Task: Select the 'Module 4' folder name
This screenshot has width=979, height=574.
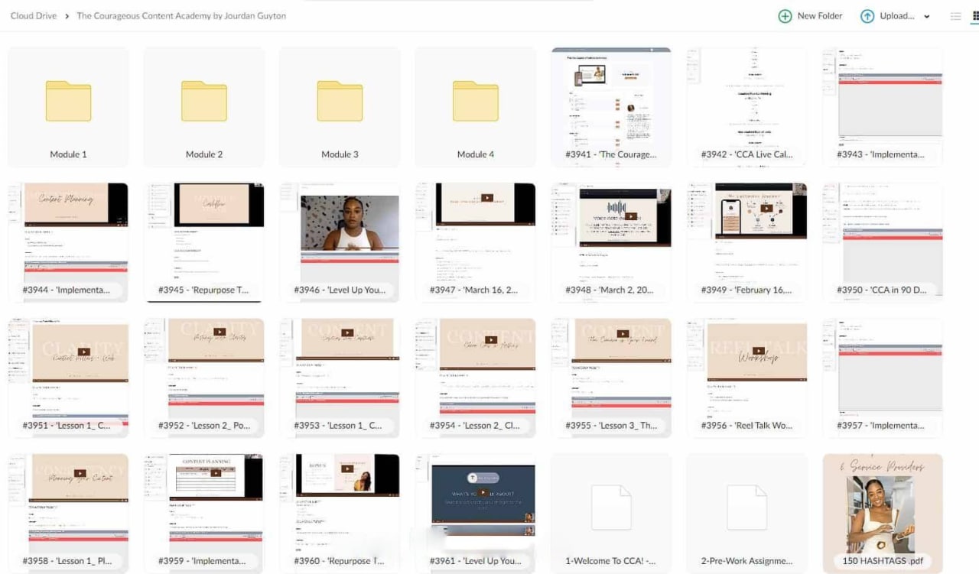Action: (x=476, y=154)
